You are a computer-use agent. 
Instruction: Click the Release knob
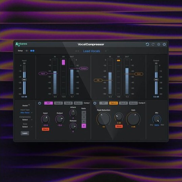pos(73,126)
